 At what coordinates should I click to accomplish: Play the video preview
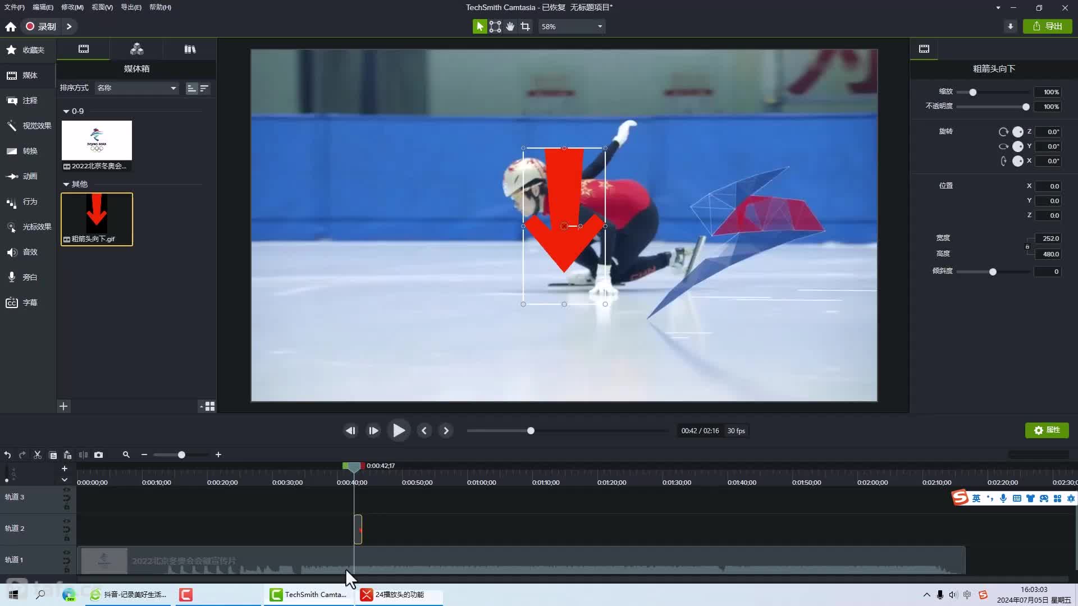pos(399,431)
